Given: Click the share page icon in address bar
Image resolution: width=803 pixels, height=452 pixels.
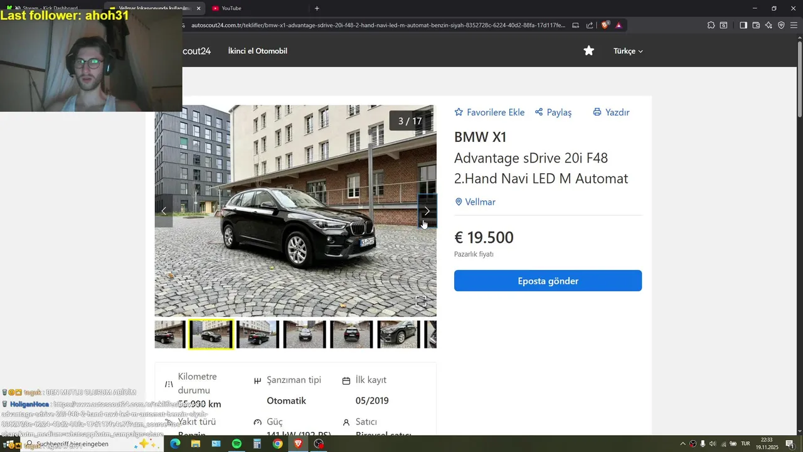Looking at the screenshot, I should (590, 25).
